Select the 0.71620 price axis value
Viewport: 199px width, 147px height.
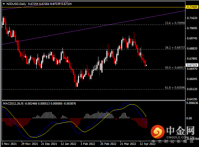(x=192, y=18)
